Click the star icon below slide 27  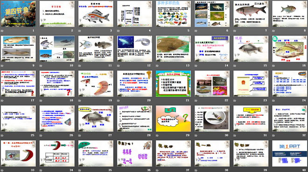[79, 136]
